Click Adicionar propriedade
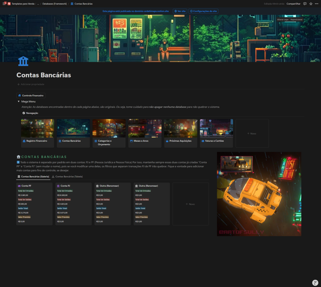 pyautogui.click(x=31, y=84)
